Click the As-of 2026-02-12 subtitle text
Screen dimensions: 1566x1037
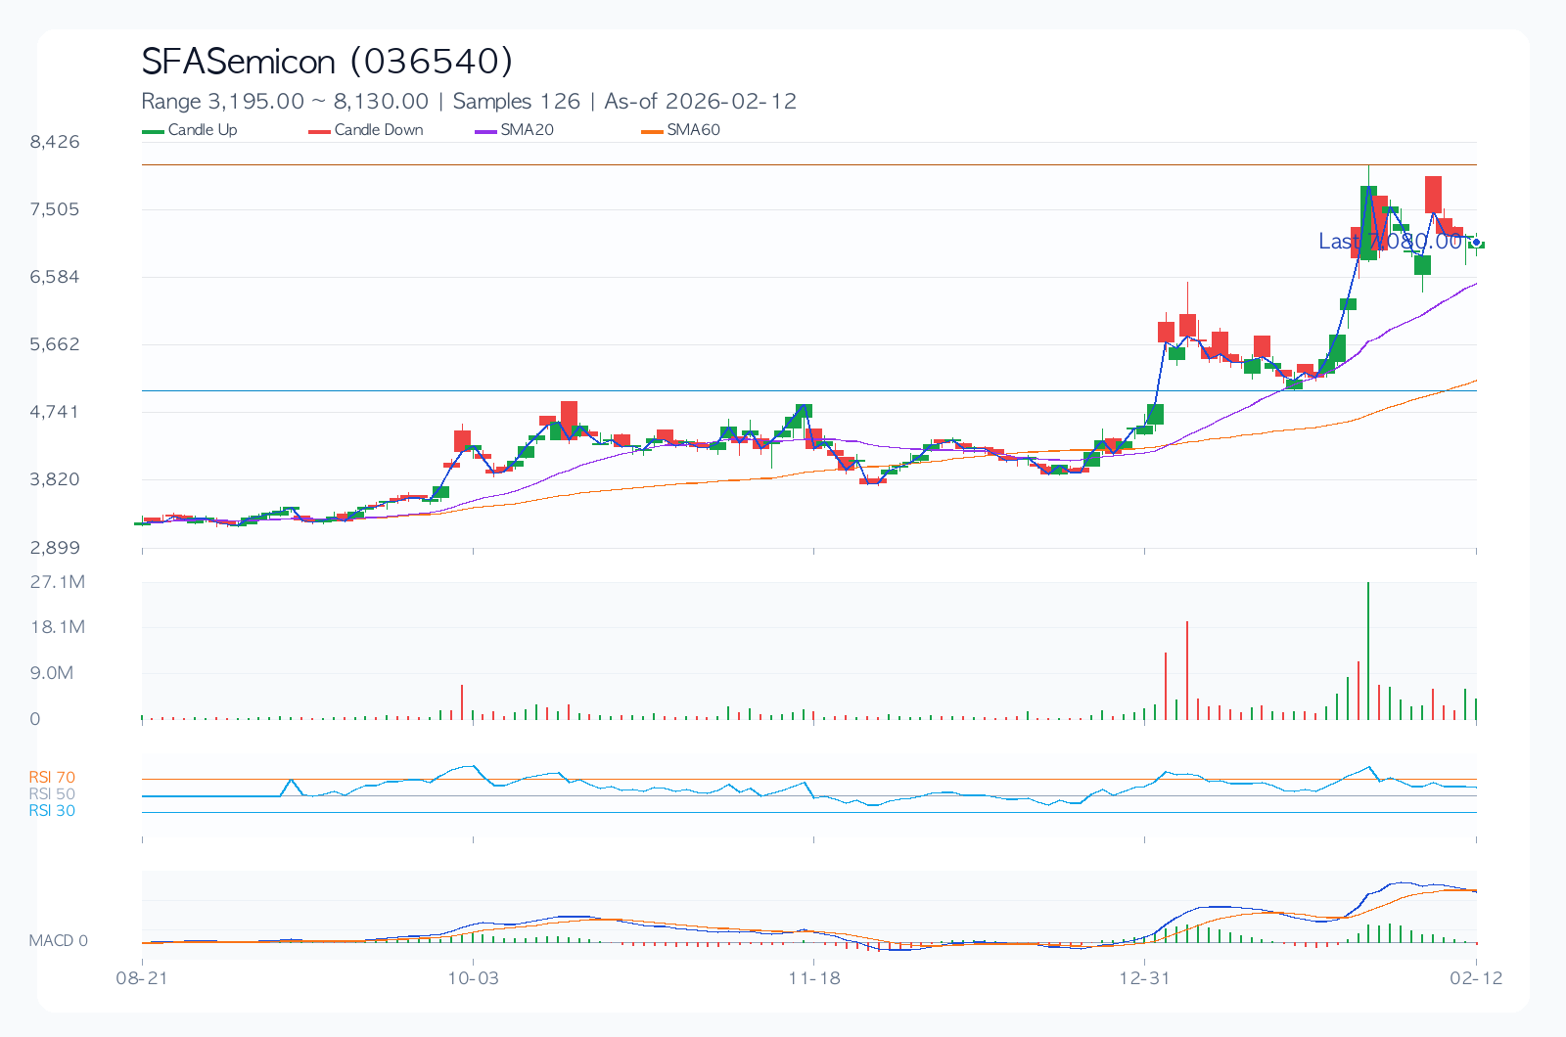[x=700, y=102]
